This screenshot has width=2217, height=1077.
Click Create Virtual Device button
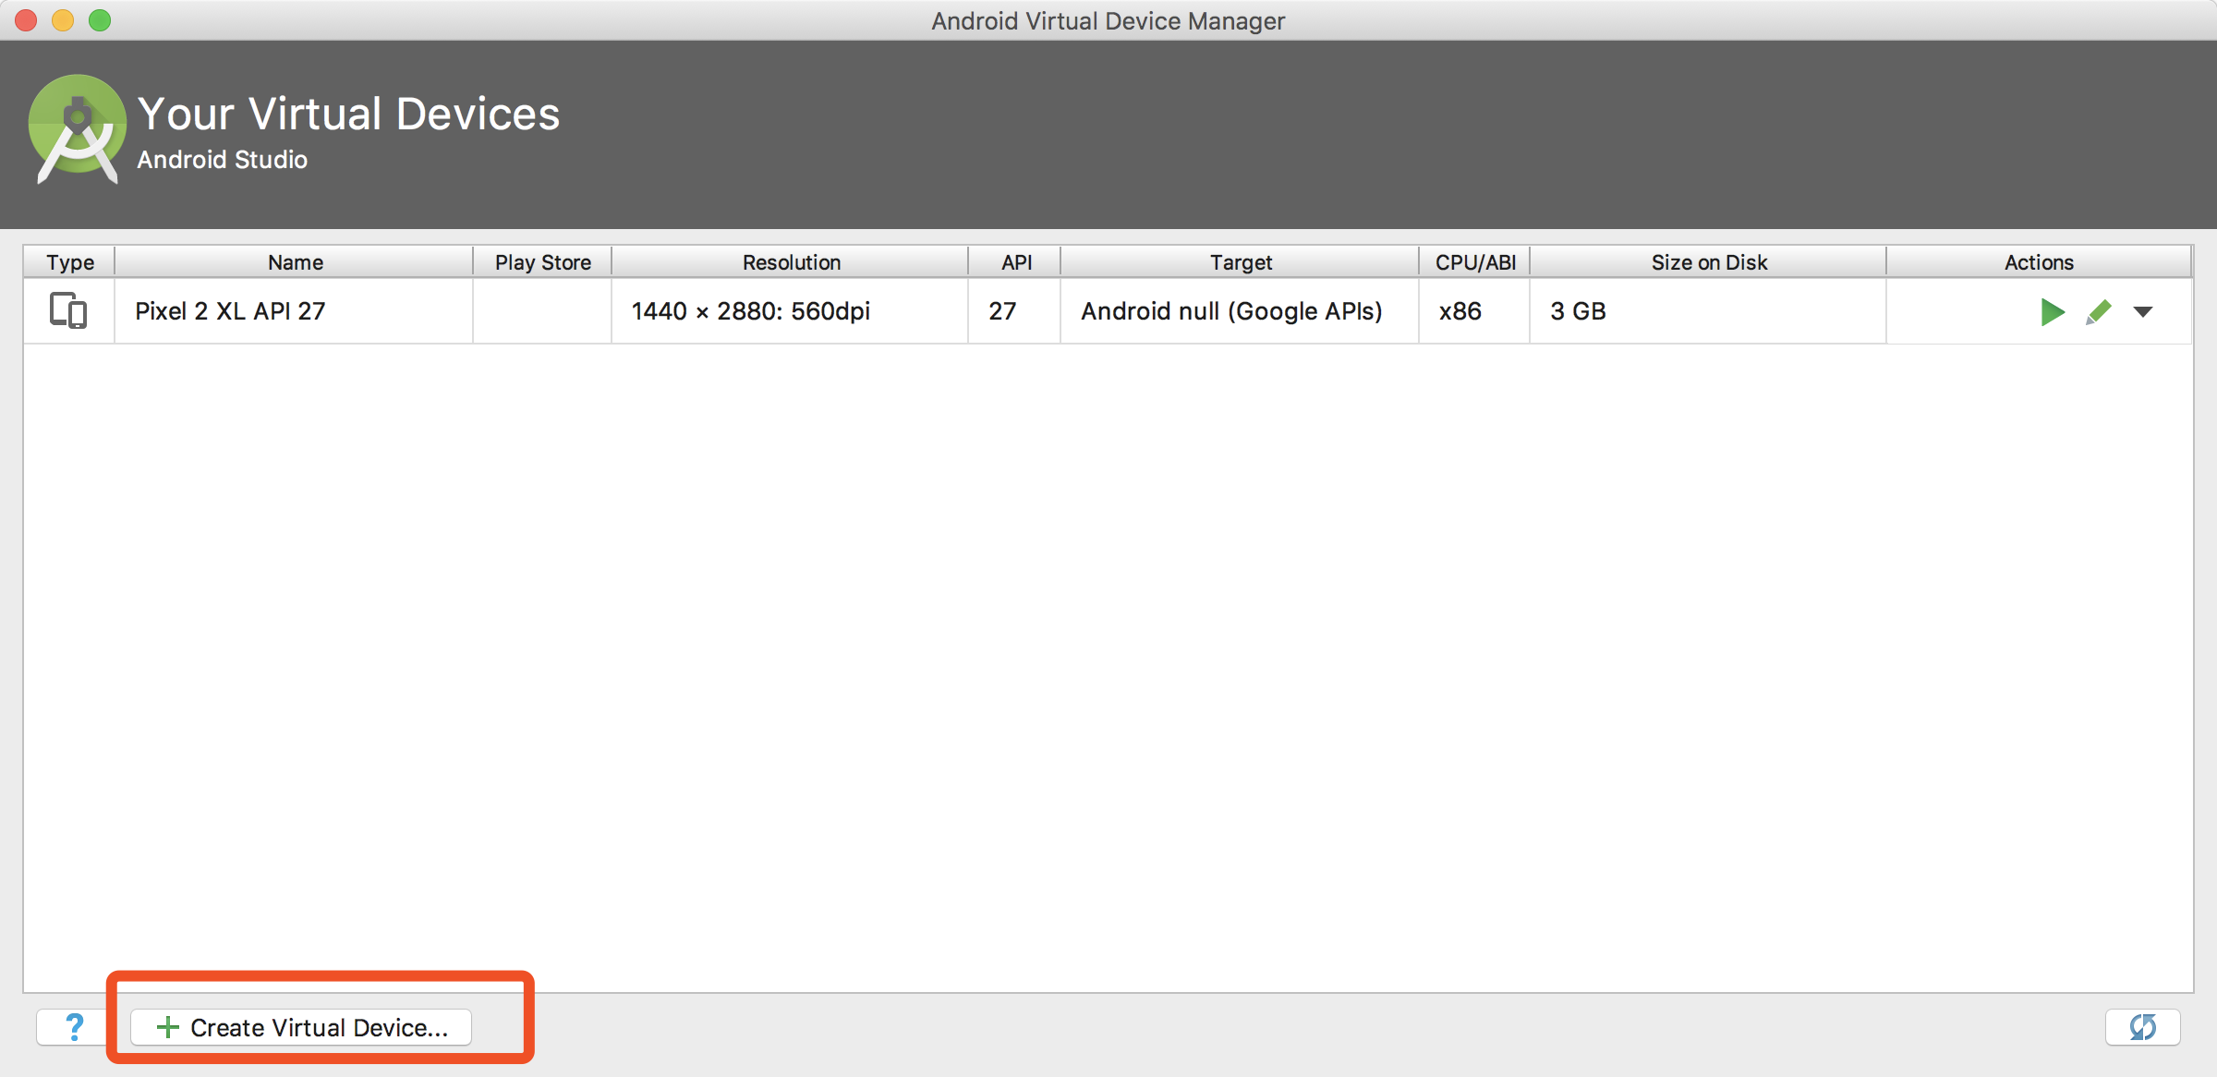coord(301,1027)
